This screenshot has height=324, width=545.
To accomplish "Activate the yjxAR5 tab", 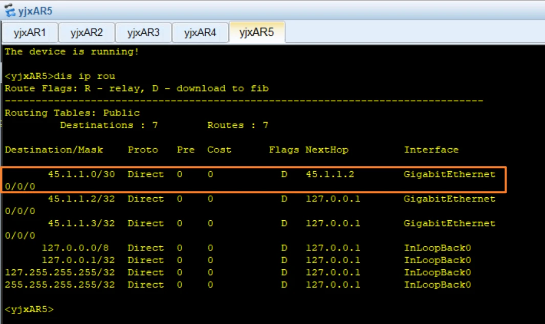I will (256, 33).
